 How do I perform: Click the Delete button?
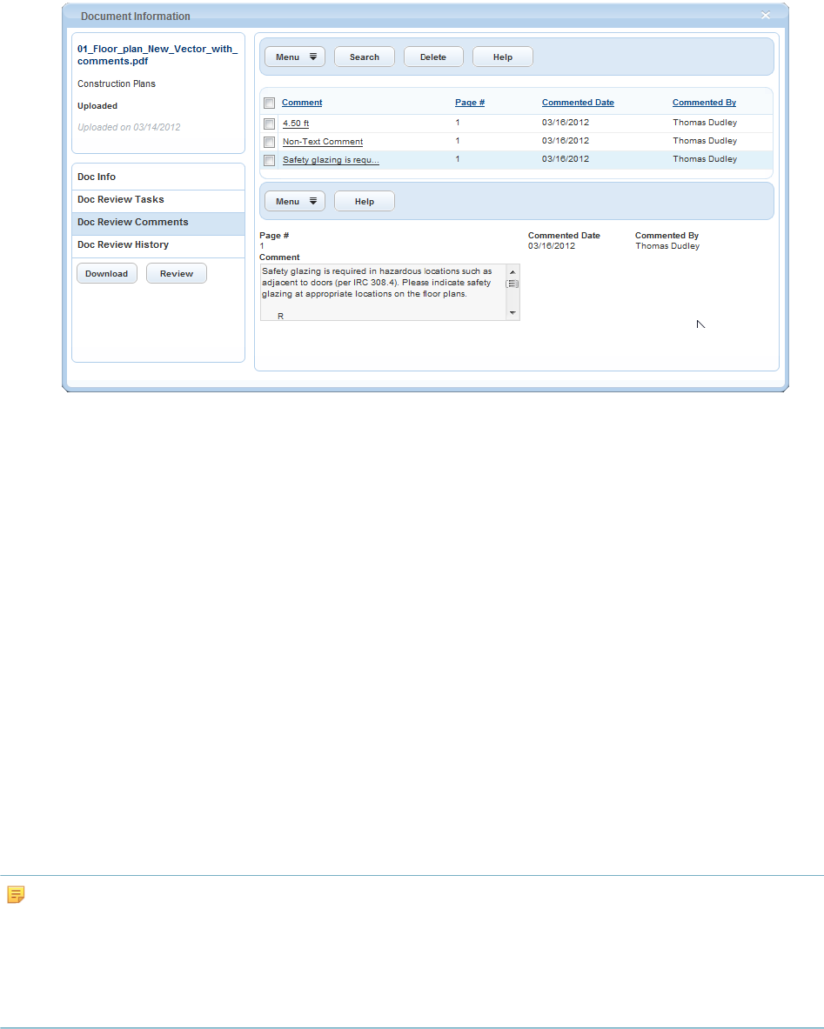(x=433, y=57)
